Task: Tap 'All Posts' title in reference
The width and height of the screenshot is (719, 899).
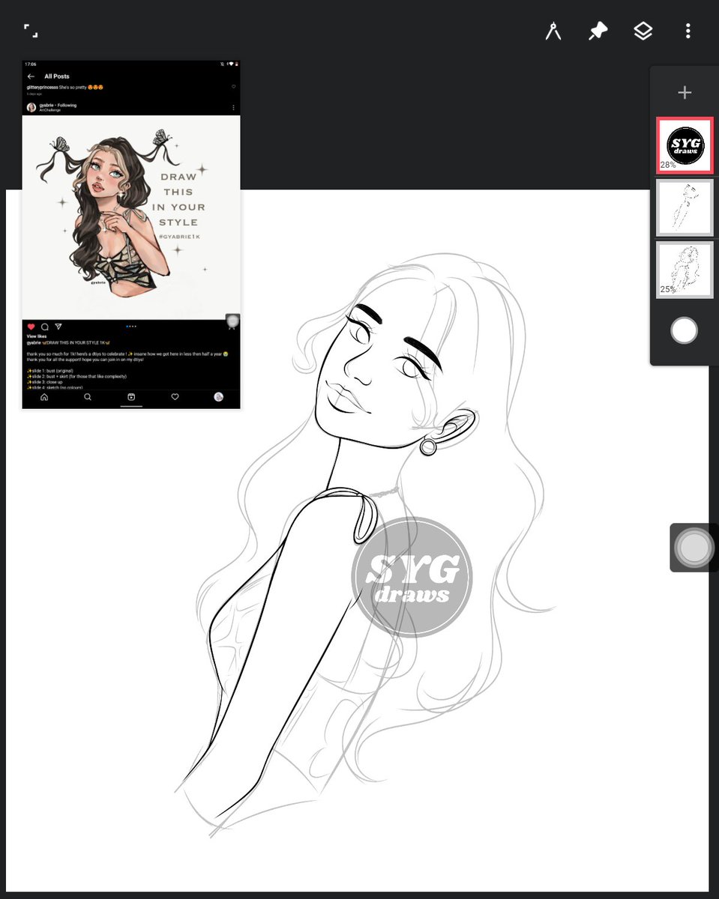Action: (57, 76)
